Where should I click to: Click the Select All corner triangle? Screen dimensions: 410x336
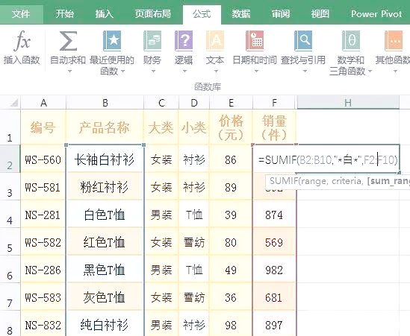pyautogui.click(x=13, y=103)
